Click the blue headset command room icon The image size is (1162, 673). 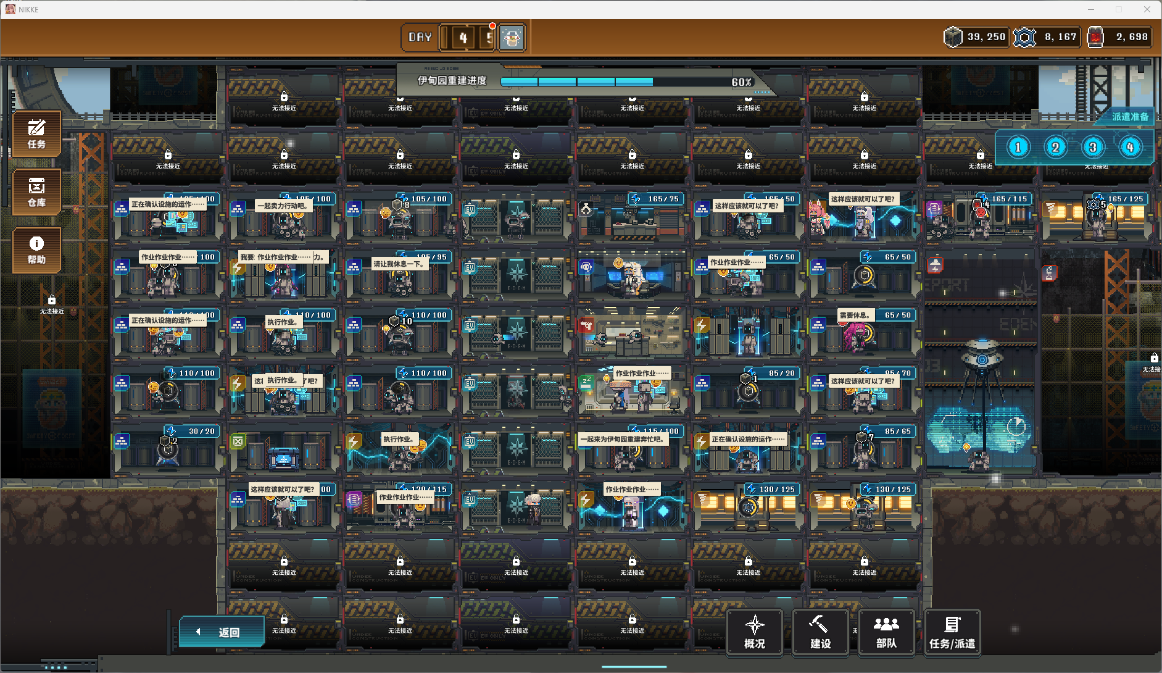[x=586, y=267]
